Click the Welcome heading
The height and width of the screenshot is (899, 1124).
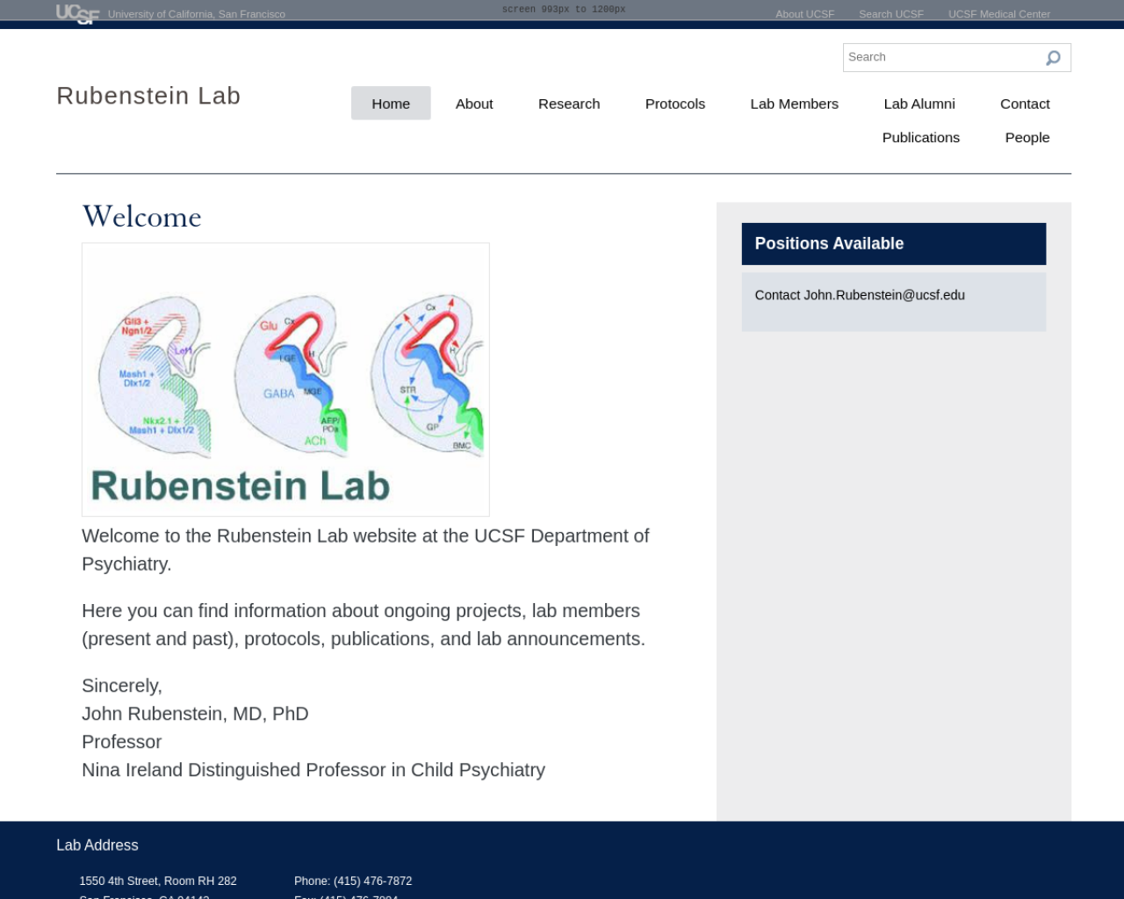click(141, 216)
